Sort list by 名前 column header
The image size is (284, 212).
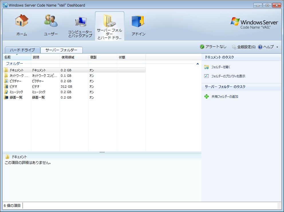pos(17,57)
